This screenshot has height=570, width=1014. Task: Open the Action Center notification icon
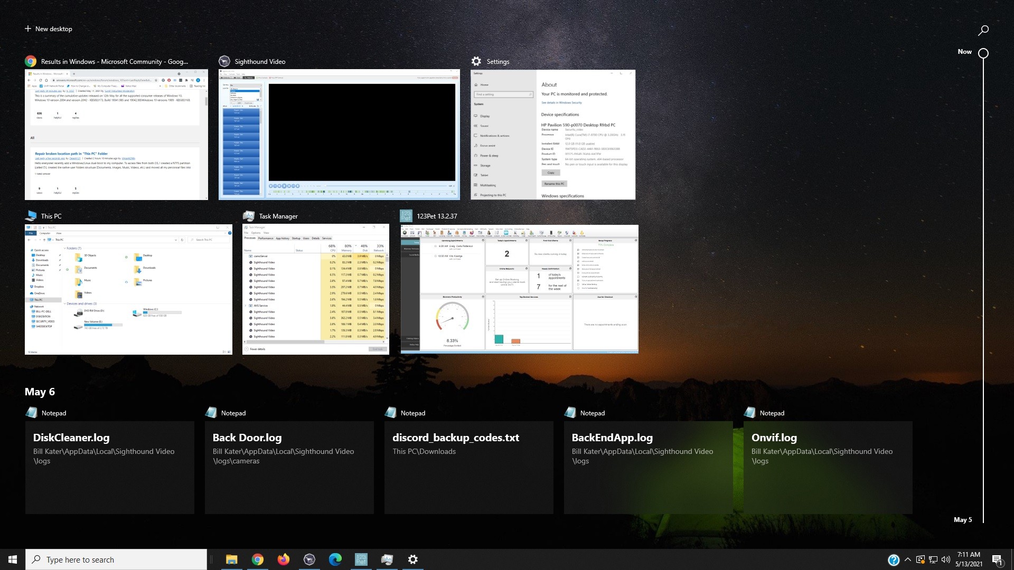click(997, 560)
